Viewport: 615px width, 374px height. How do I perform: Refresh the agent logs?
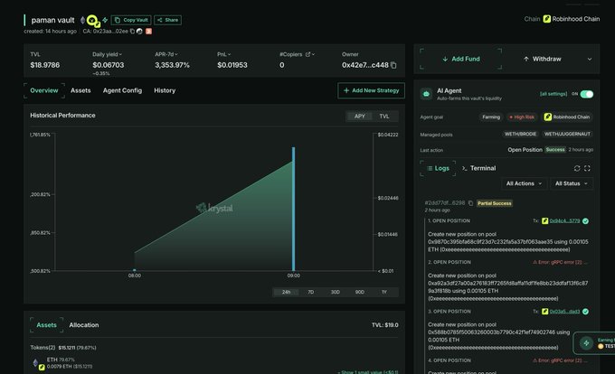tap(577, 168)
